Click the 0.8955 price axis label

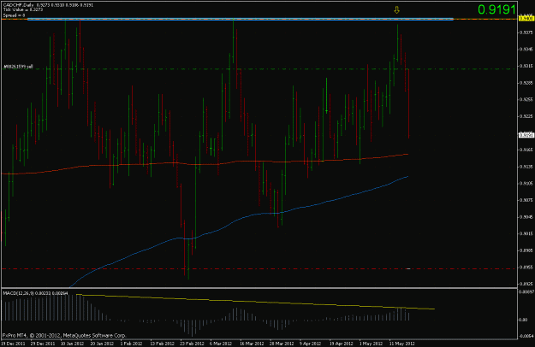click(x=526, y=268)
